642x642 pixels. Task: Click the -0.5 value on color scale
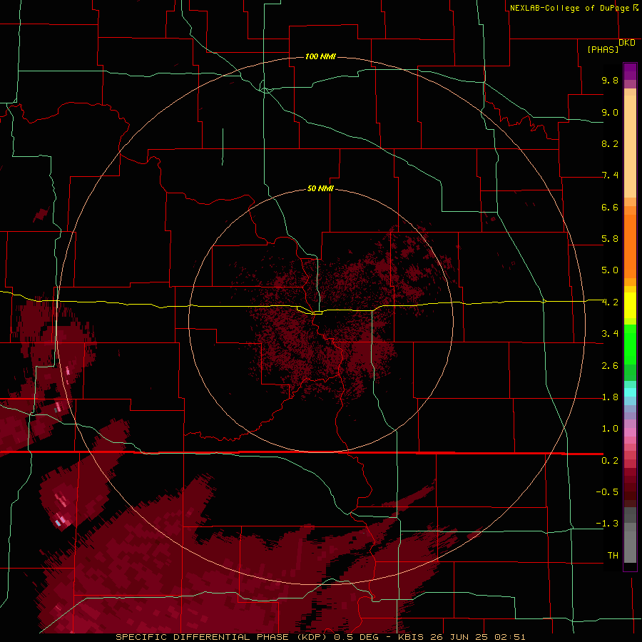(x=607, y=492)
